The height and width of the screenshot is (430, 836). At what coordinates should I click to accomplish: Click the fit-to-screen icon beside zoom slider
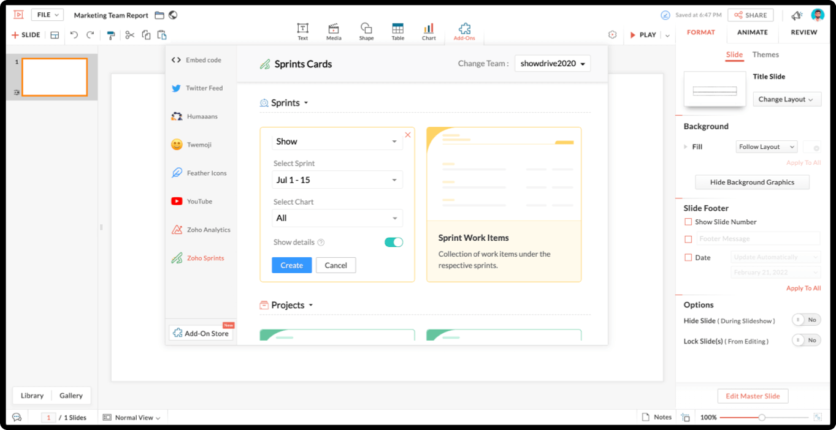pyautogui.click(x=817, y=417)
